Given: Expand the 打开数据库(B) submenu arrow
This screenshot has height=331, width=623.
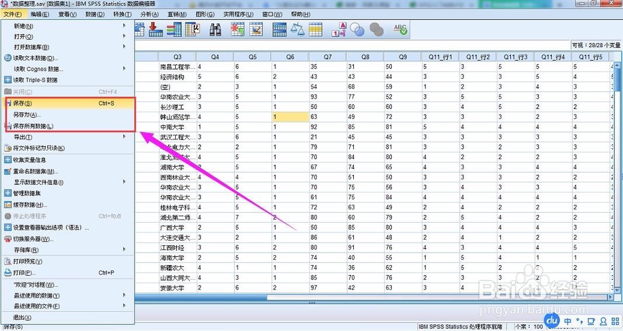Looking at the screenshot, I should pos(125,47).
